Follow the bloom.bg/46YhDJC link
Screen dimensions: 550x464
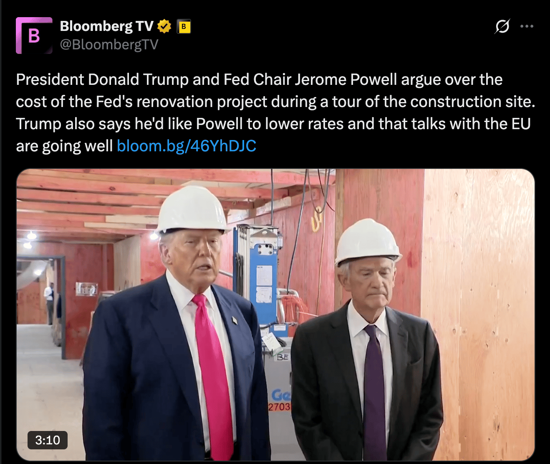tap(187, 146)
